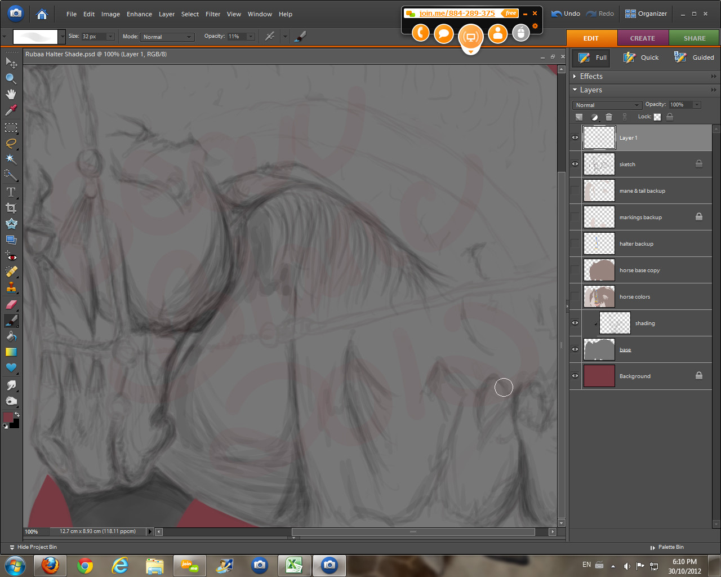Select the Cookie Cutter star tool
Image resolution: width=721 pixels, height=577 pixels.
coord(11,224)
